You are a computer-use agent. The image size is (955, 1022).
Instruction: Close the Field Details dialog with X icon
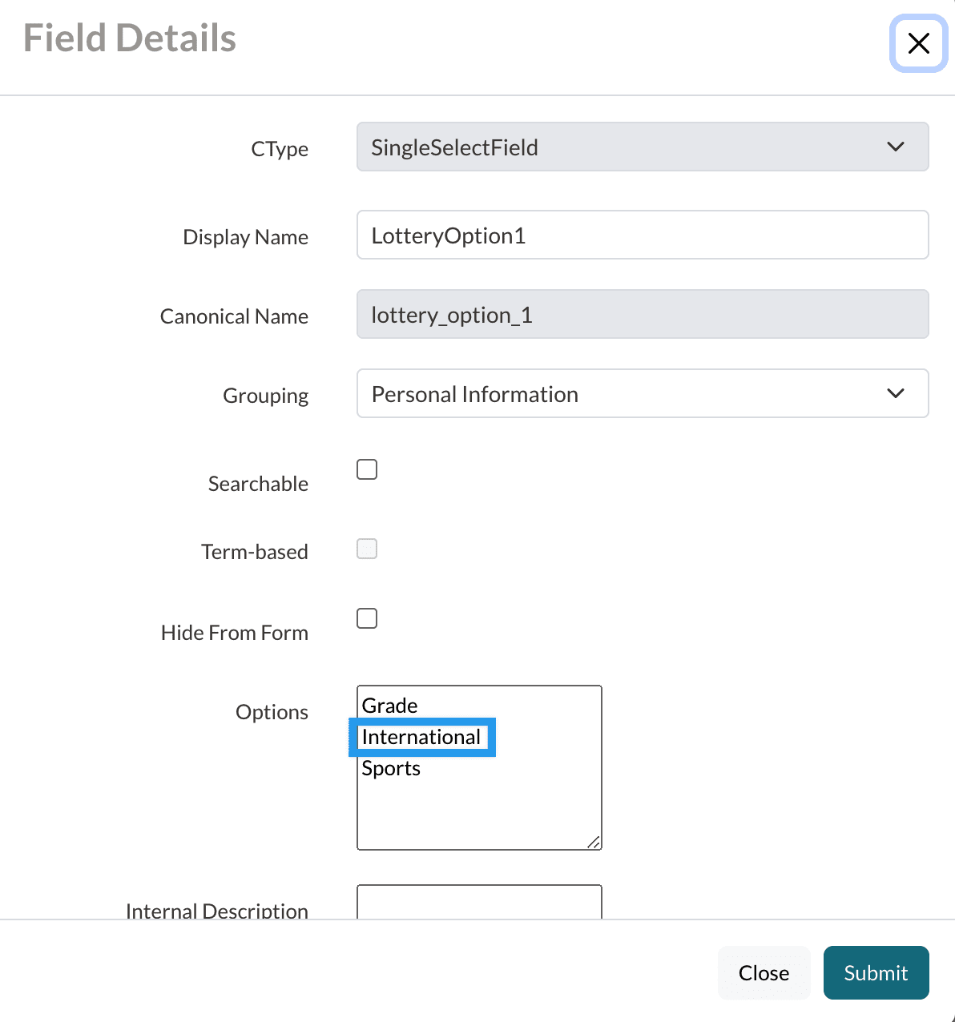click(x=918, y=43)
